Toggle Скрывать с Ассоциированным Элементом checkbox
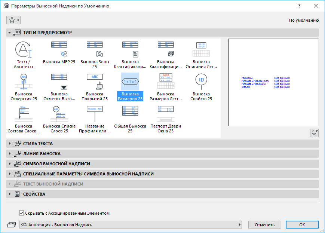The height and width of the screenshot is (233, 325). (x=21, y=213)
